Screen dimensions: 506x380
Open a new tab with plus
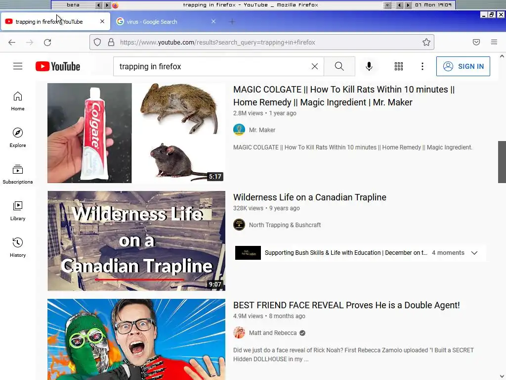click(232, 22)
